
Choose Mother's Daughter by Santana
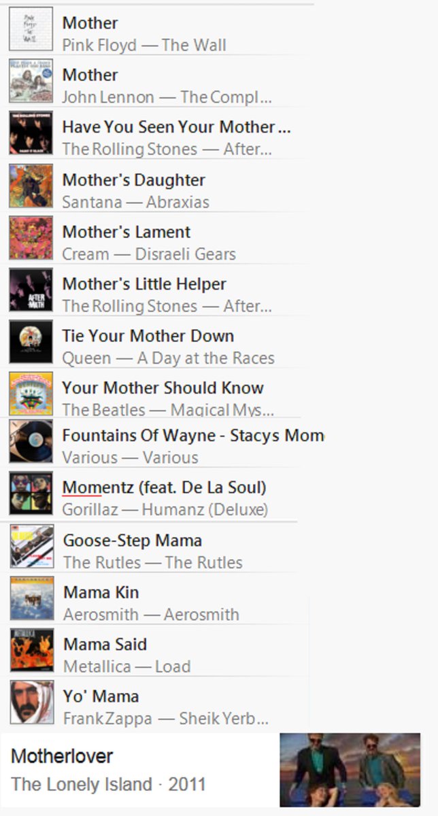[133, 180]
